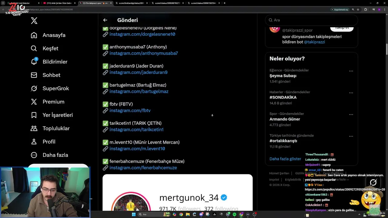Open instagram.com/tarikcetin1 link
The image size is (388, 218).
tap(136, 130)
